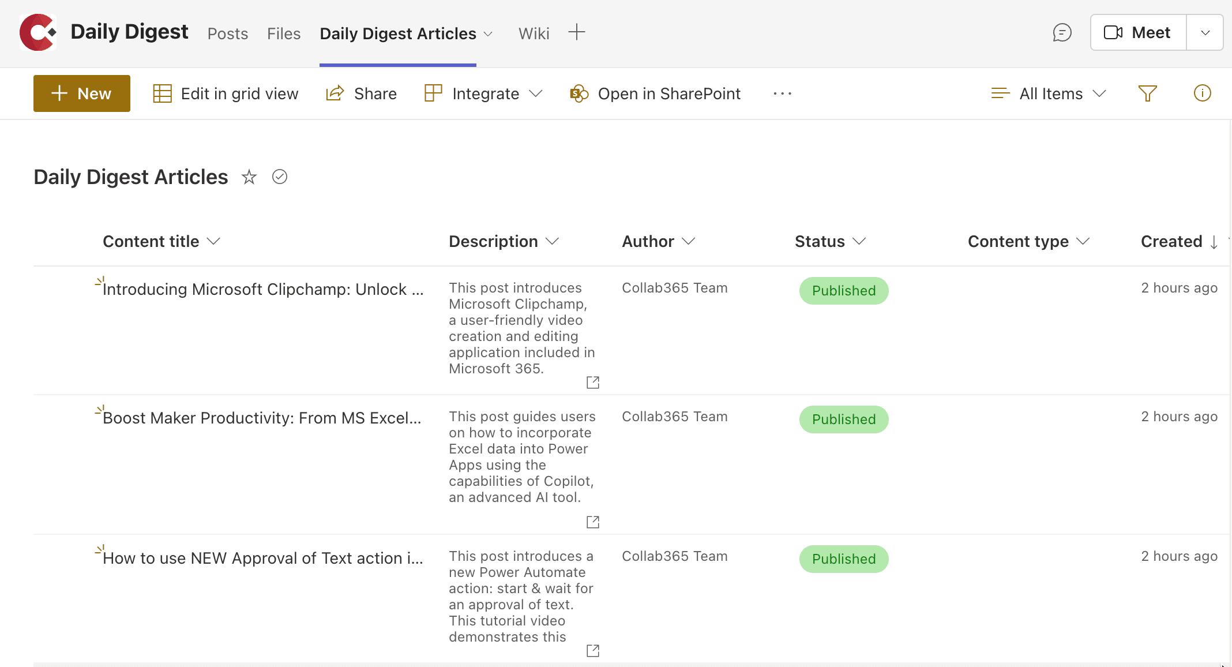Screen dimensions: 1232x667
Task: Open the Wiki tab
Action: (x=534, y=33)
